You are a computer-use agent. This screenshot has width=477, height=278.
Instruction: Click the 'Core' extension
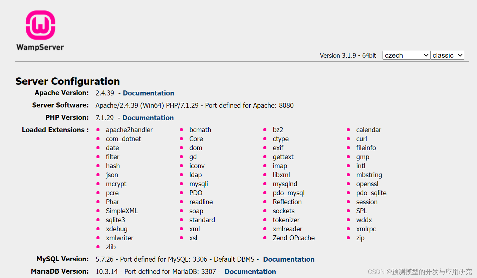pyautogui.click(x=196, y=139)
